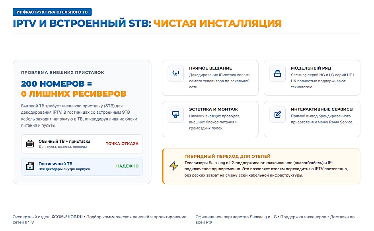Click the Интерактивные сервисы card title
The height and width of the screenshot is (231, 374).
click(322, 109)
